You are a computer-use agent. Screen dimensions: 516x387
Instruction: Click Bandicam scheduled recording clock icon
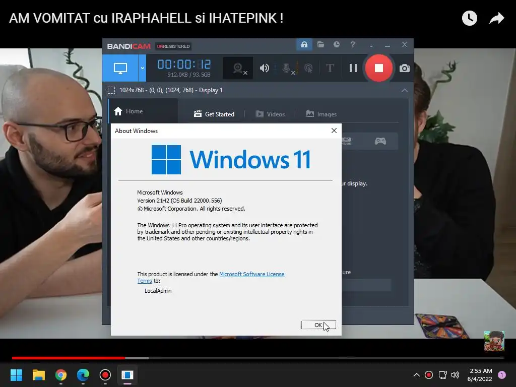click(336, 44)
